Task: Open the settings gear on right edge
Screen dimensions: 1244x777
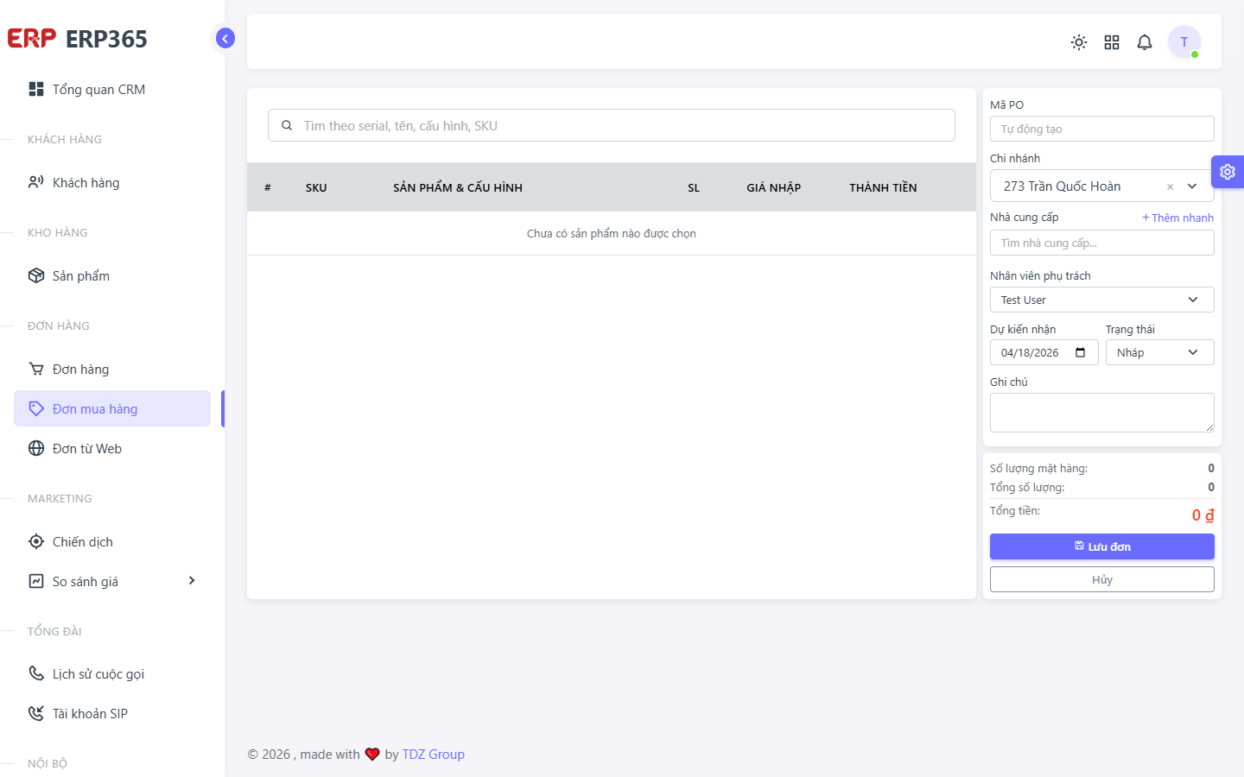Action: click(1228, 172)
